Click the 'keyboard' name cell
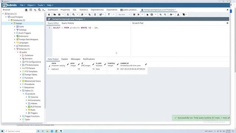This screenshot has width=236, height=133. coord(60,69)
